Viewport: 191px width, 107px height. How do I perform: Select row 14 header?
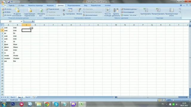(2, 64)
